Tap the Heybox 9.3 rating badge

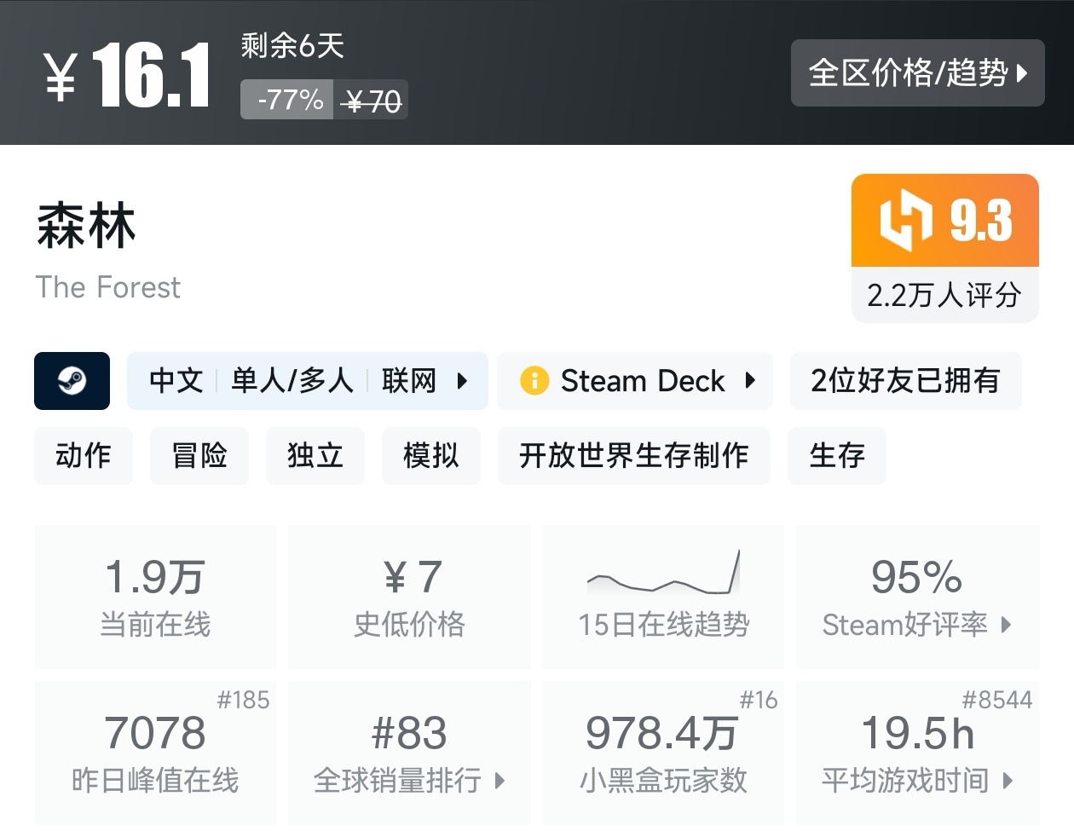pyautogui.click(x=944, y=220)
